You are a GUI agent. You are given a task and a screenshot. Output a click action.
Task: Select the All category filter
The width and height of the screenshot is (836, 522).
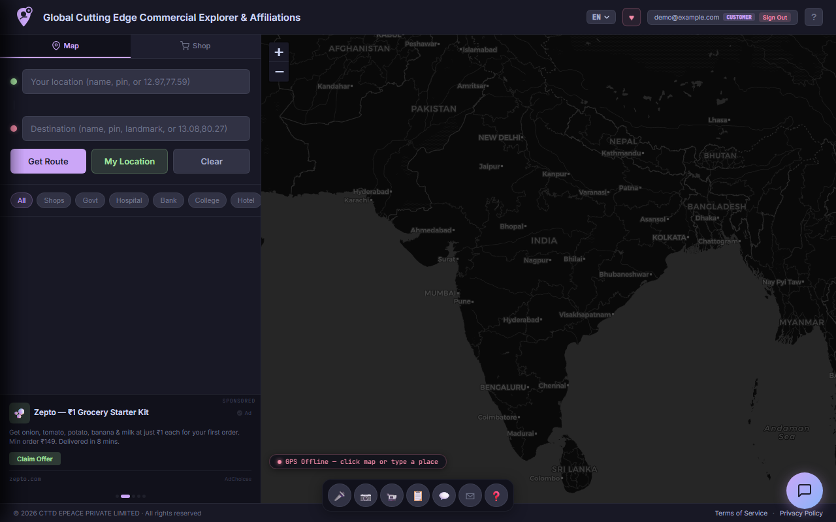coord(22,200)
